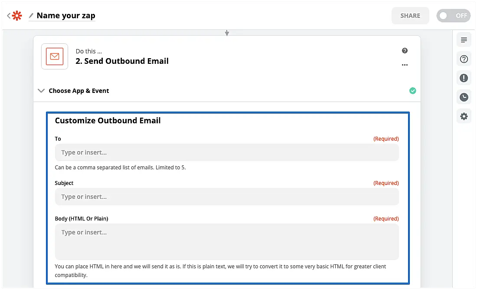Click into the Subject field

point(226,197)
